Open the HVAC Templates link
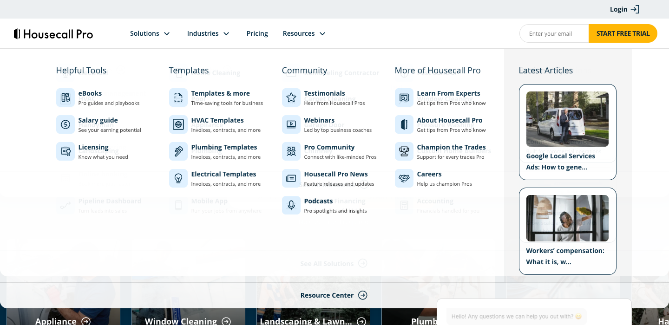The width and height of the screenshot is (669, 325). (217, 120)
